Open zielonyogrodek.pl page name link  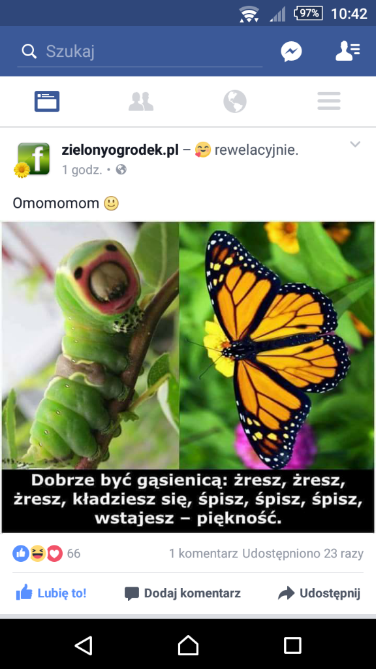[120, 150]
